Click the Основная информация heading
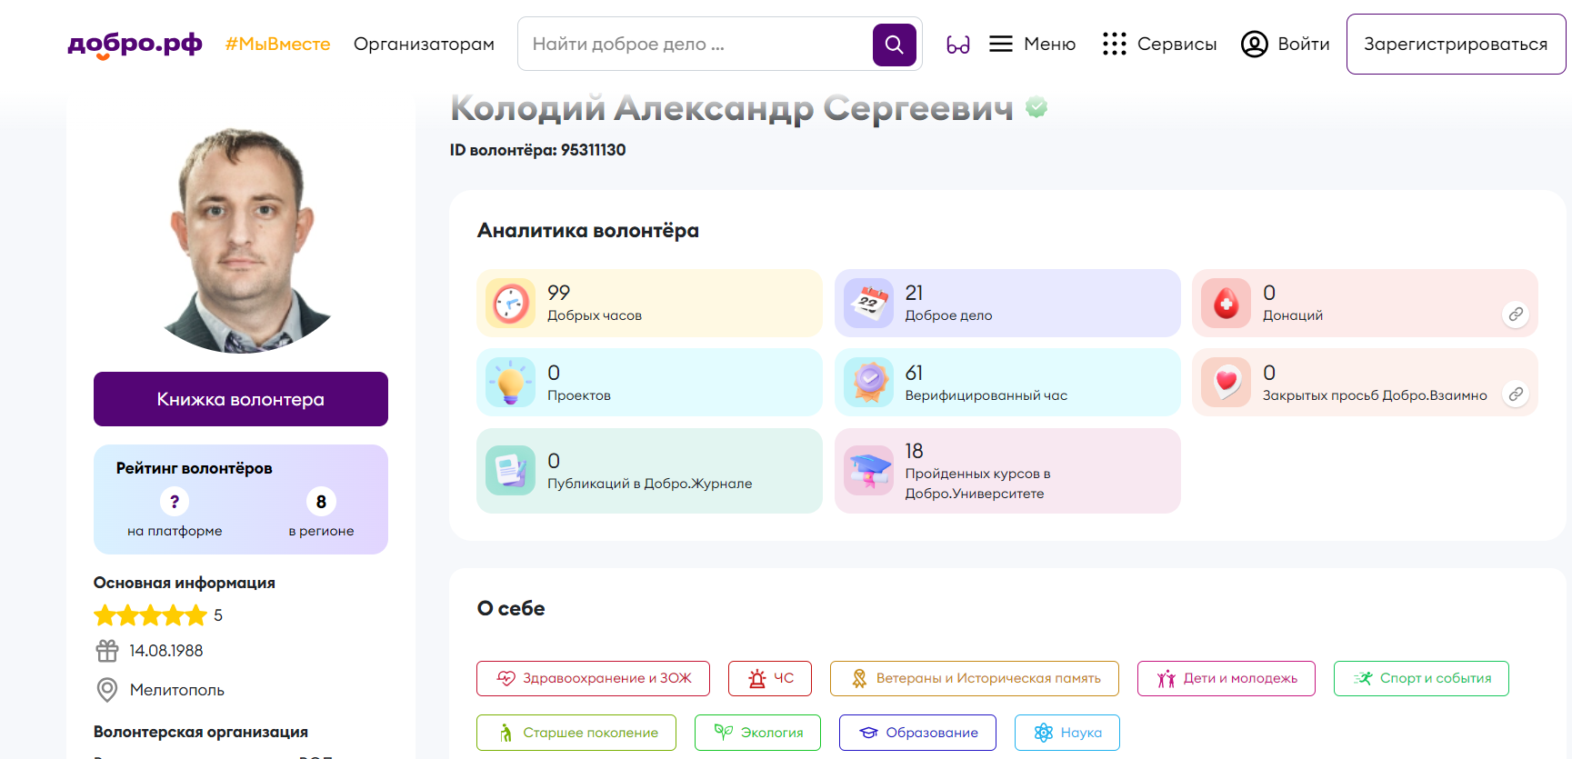1572x759 pixels. pos(185,583)
